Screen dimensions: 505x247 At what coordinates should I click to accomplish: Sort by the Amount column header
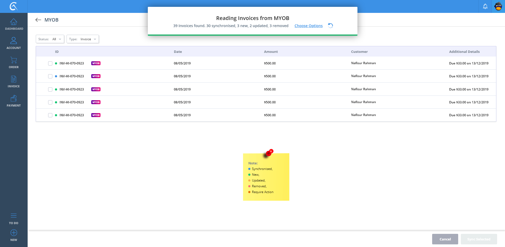(x=271, y=52)
